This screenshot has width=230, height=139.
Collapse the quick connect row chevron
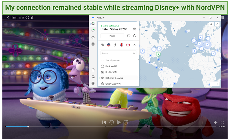pos(134,45)
